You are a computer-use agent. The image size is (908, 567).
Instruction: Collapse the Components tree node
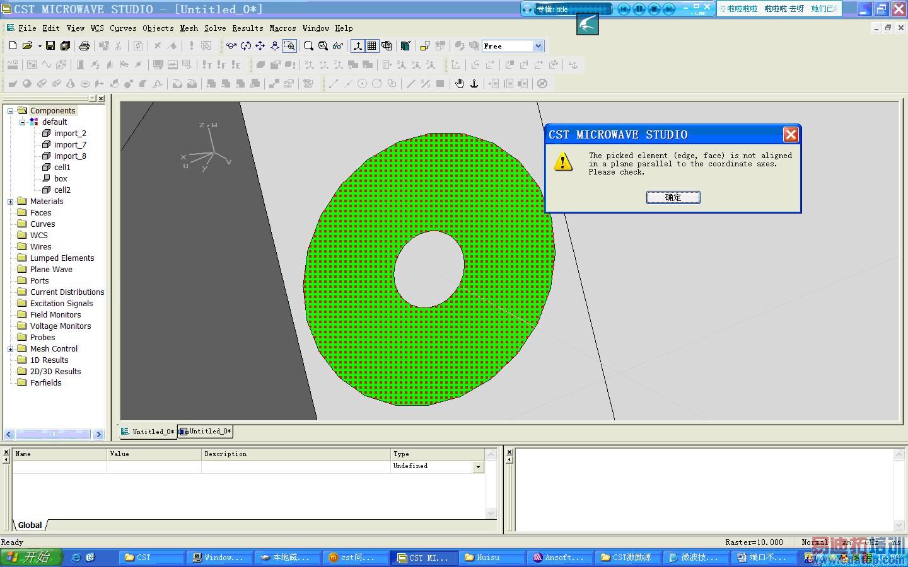pos(10,111)
